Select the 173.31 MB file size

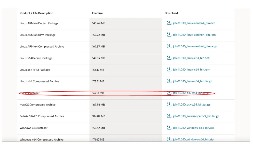(x=98, y=81)
